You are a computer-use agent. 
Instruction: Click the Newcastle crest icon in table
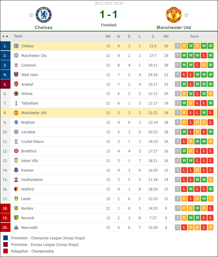point(16,228)
